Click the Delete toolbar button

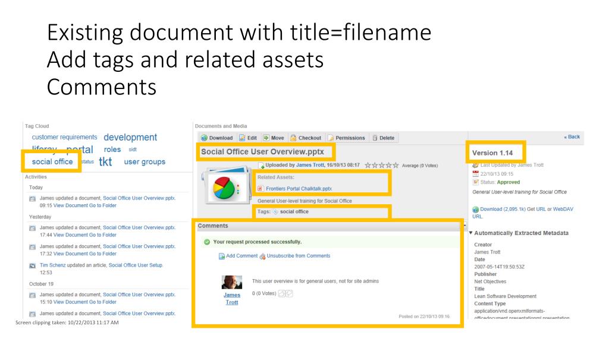[x=383, y=138]
